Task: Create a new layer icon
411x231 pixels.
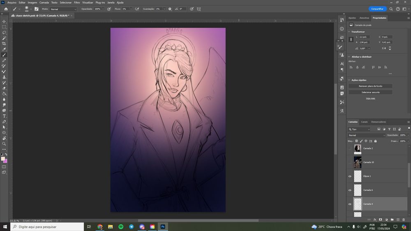Action: click(398, 219)
